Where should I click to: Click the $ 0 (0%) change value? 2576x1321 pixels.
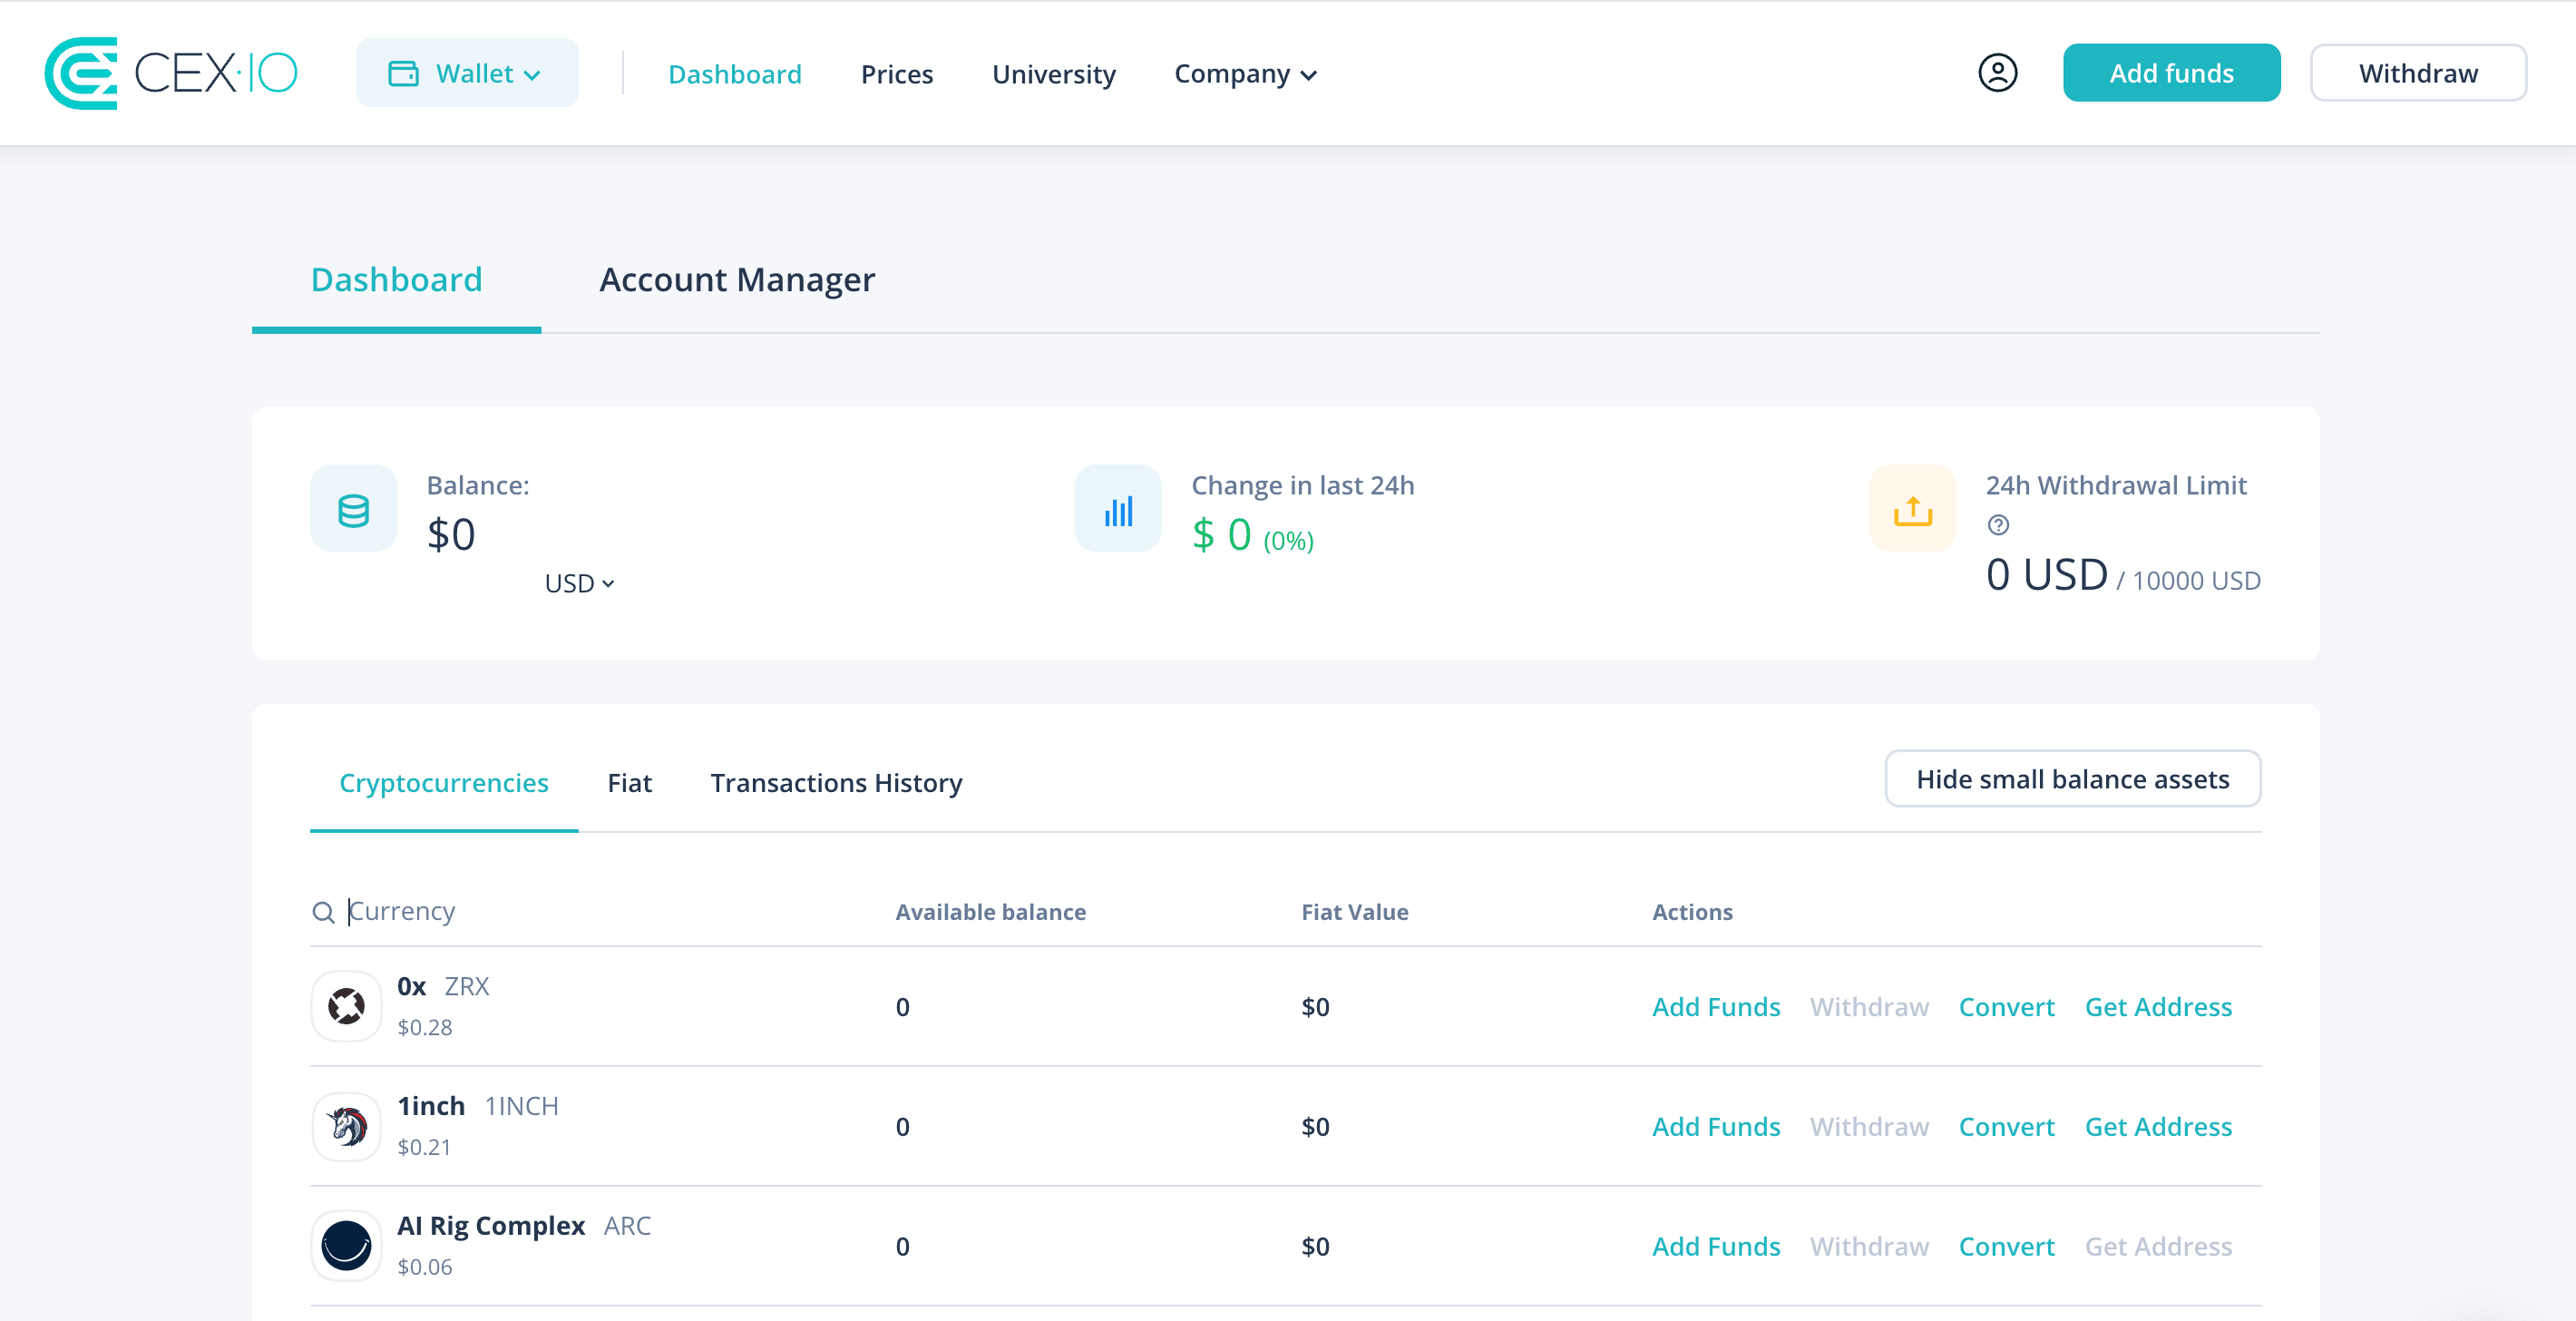tap(1252, 535)
